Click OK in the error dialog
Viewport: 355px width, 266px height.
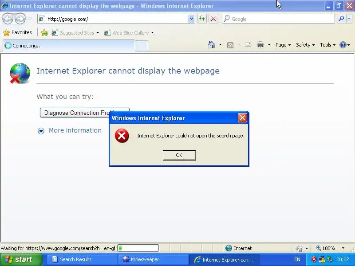[179, 155]
